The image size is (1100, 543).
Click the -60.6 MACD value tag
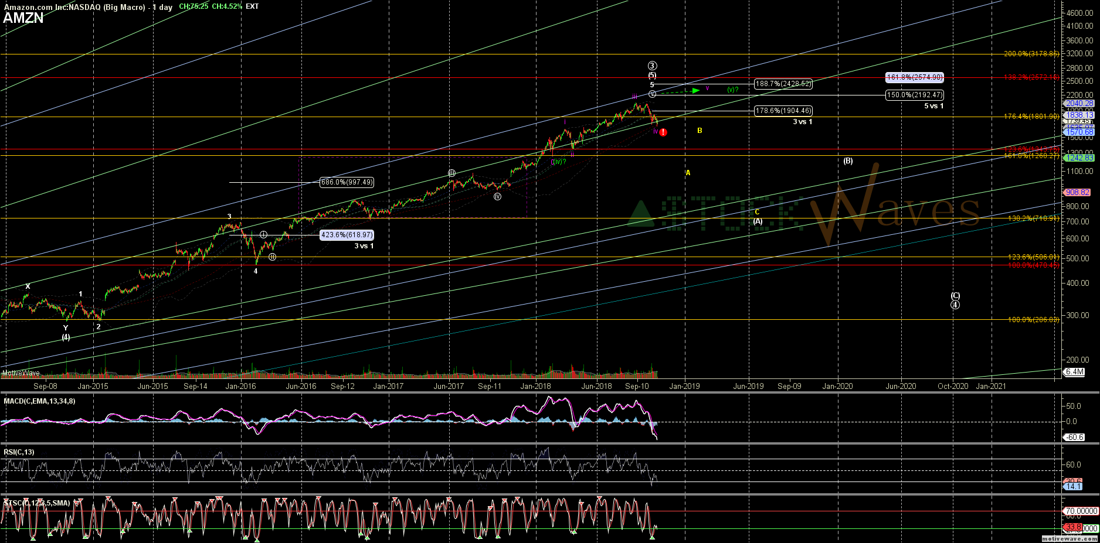coord(1074,437)
